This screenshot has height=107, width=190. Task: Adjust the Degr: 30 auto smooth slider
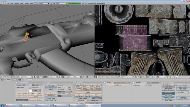51,87
